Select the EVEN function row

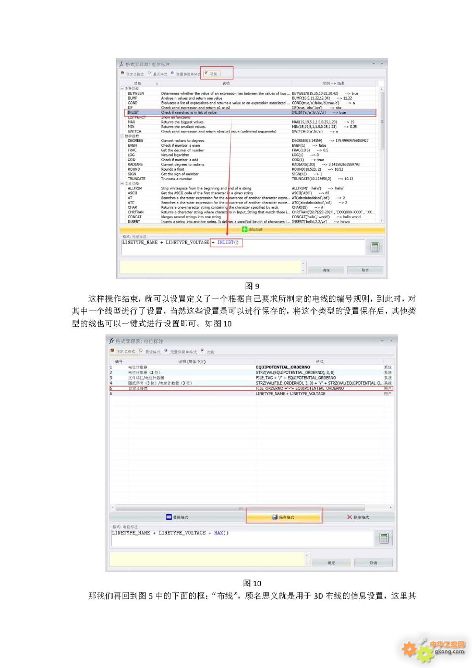(x=251, y=146)
